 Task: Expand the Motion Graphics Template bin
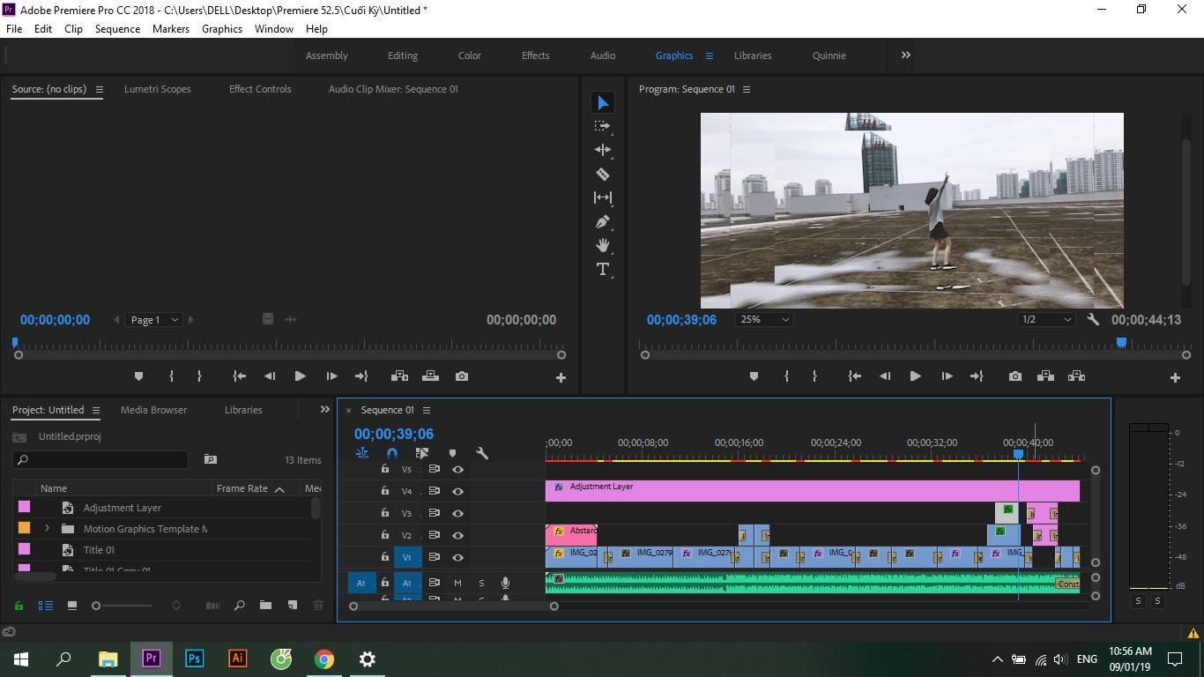47,529
